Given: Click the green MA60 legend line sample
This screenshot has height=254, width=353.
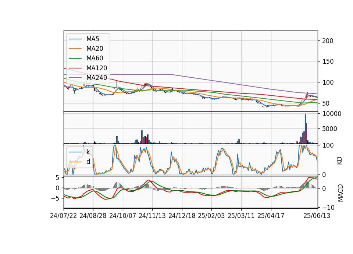Looking at the screenshot, I should click(x=75, y=59).
